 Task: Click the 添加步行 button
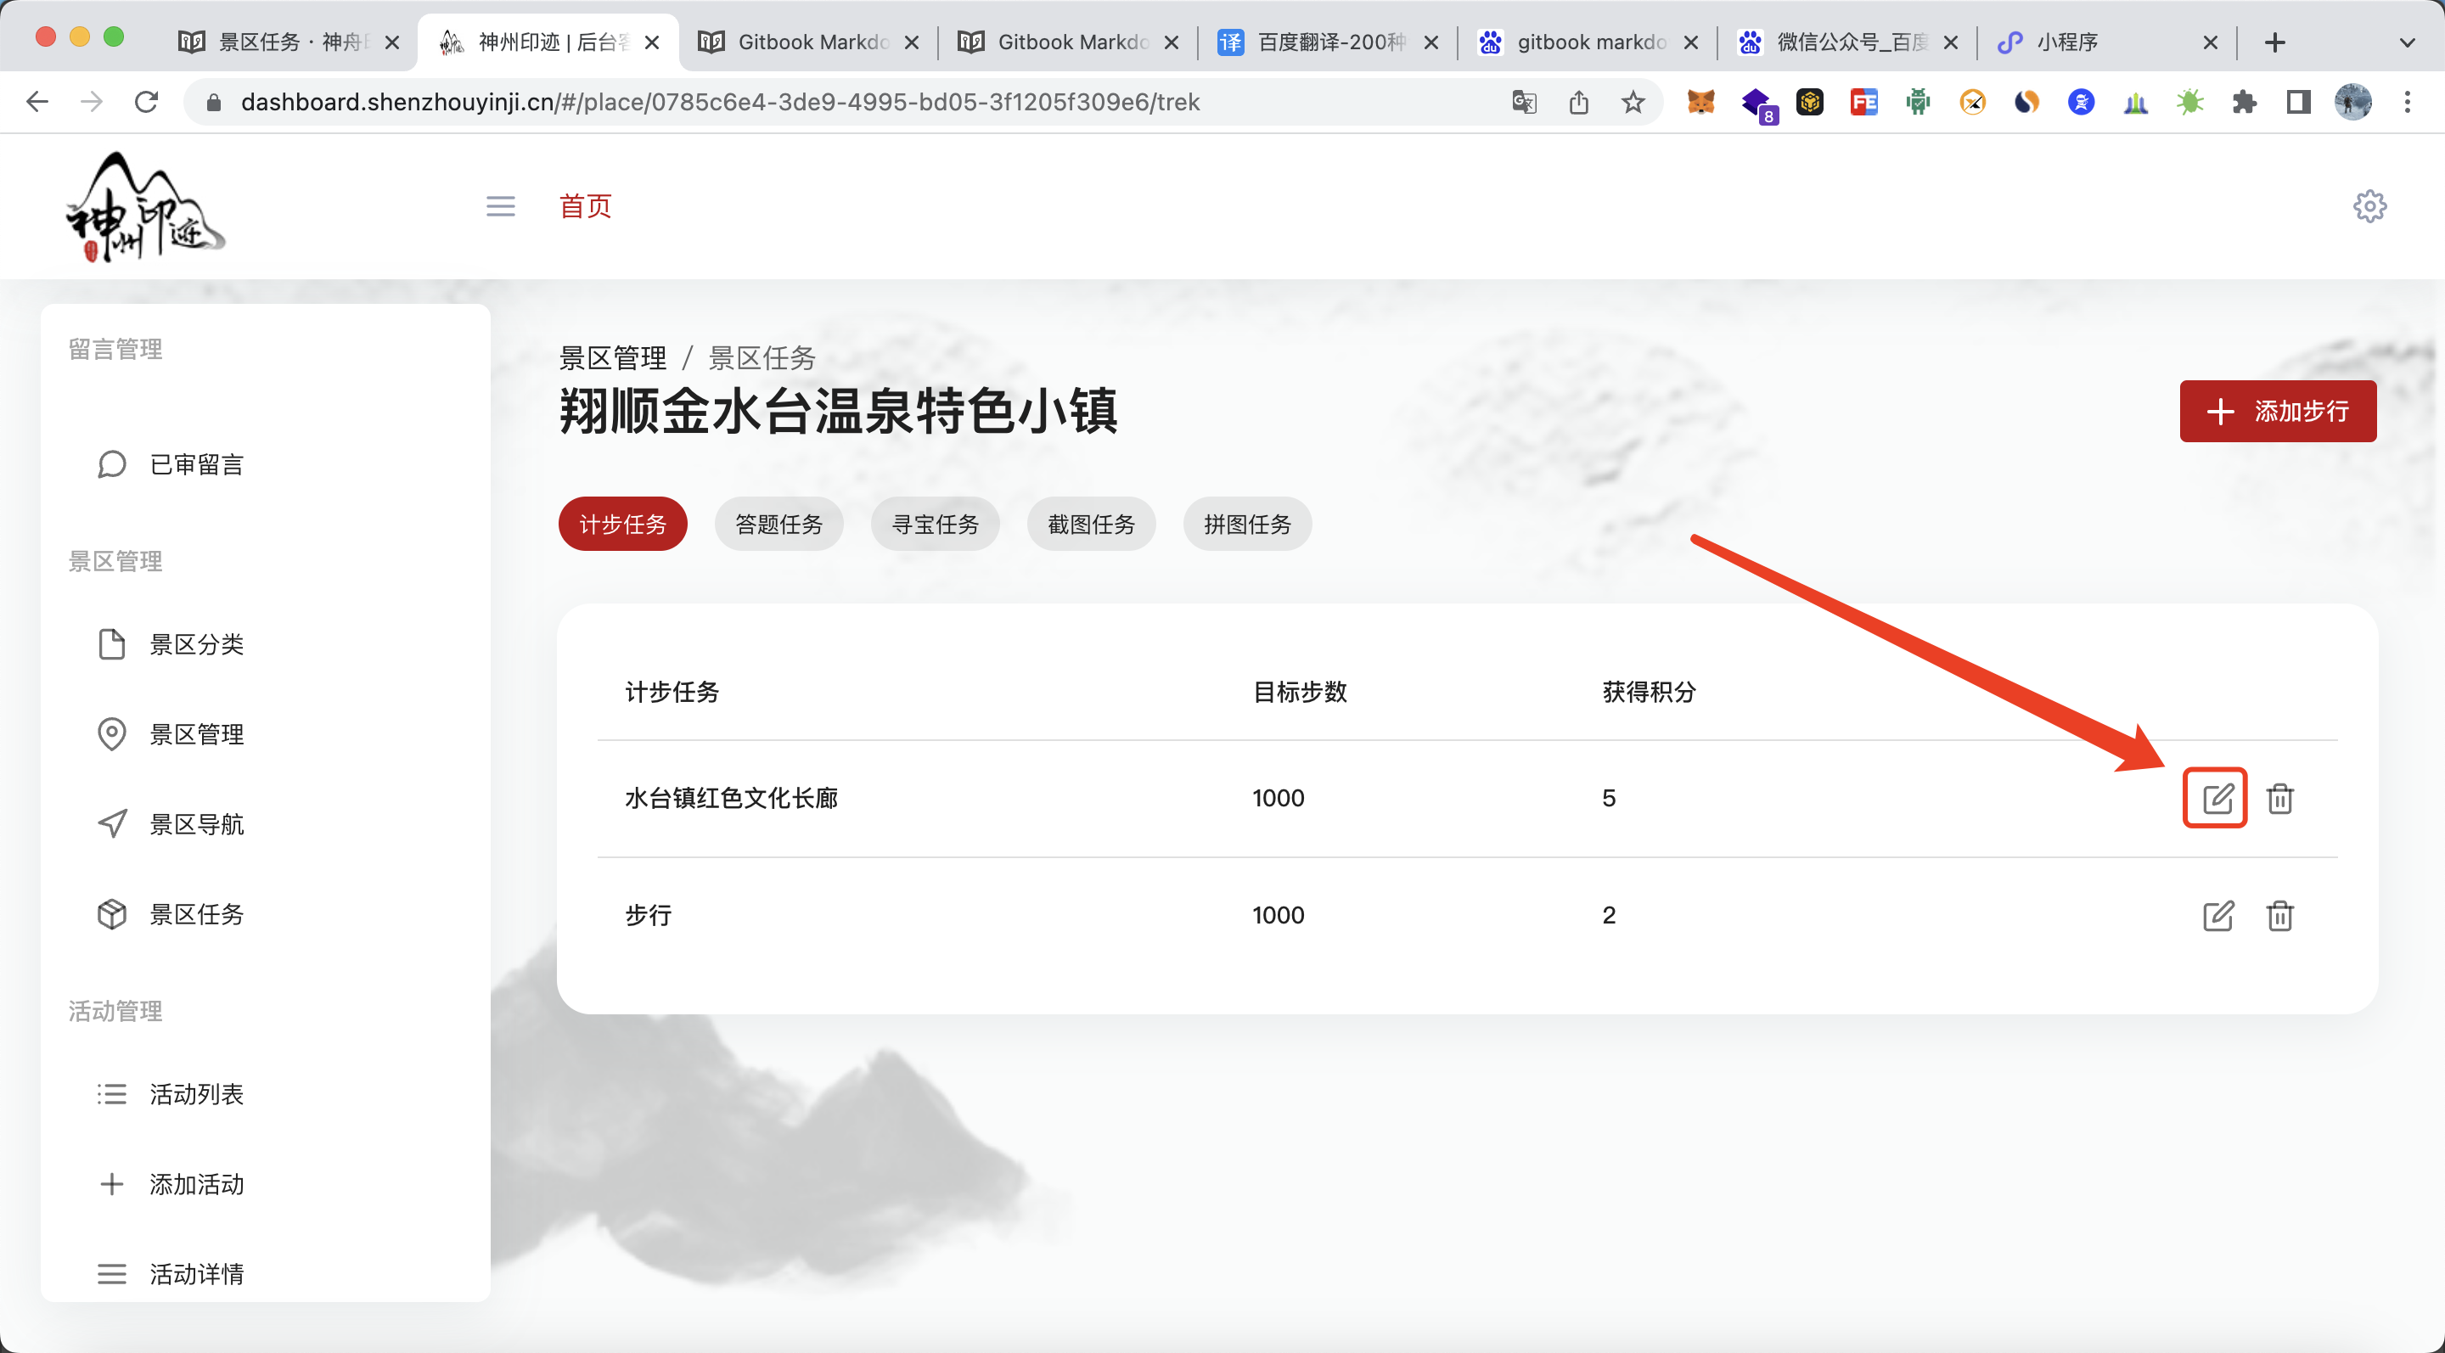(x=2278, y=411)
